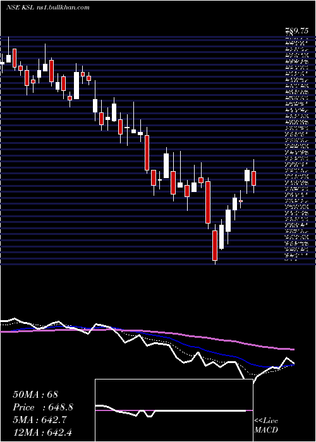Screen dimensions: 316x442
Task: Click inside the MACD inset chart box
Action: point(174,410)
